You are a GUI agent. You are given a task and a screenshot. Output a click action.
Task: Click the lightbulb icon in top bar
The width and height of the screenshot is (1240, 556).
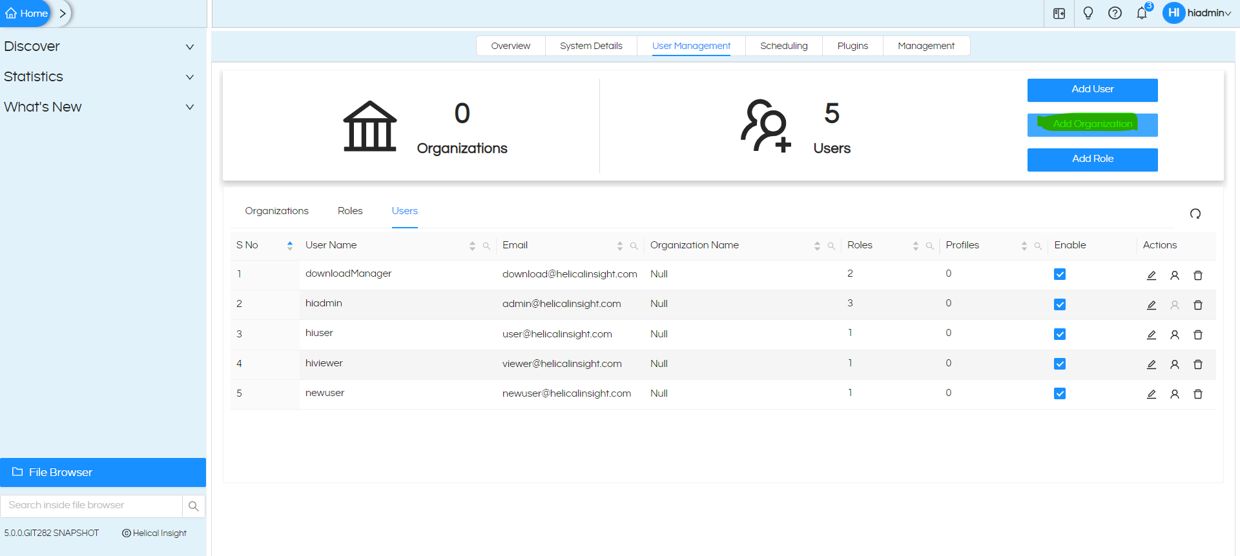point(1088,13)
